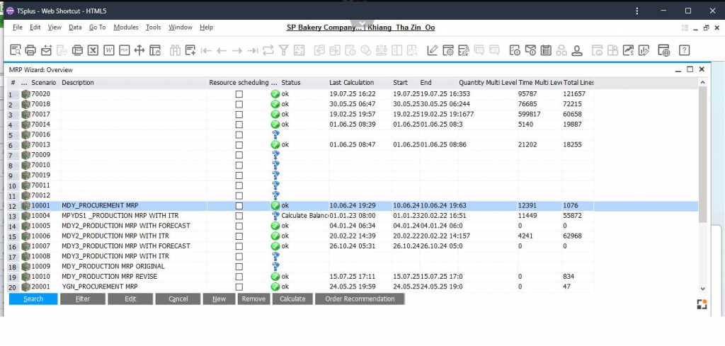Click the Print Preview icon
The height and width of the screenshot is (346, 725).
[15, 50]
